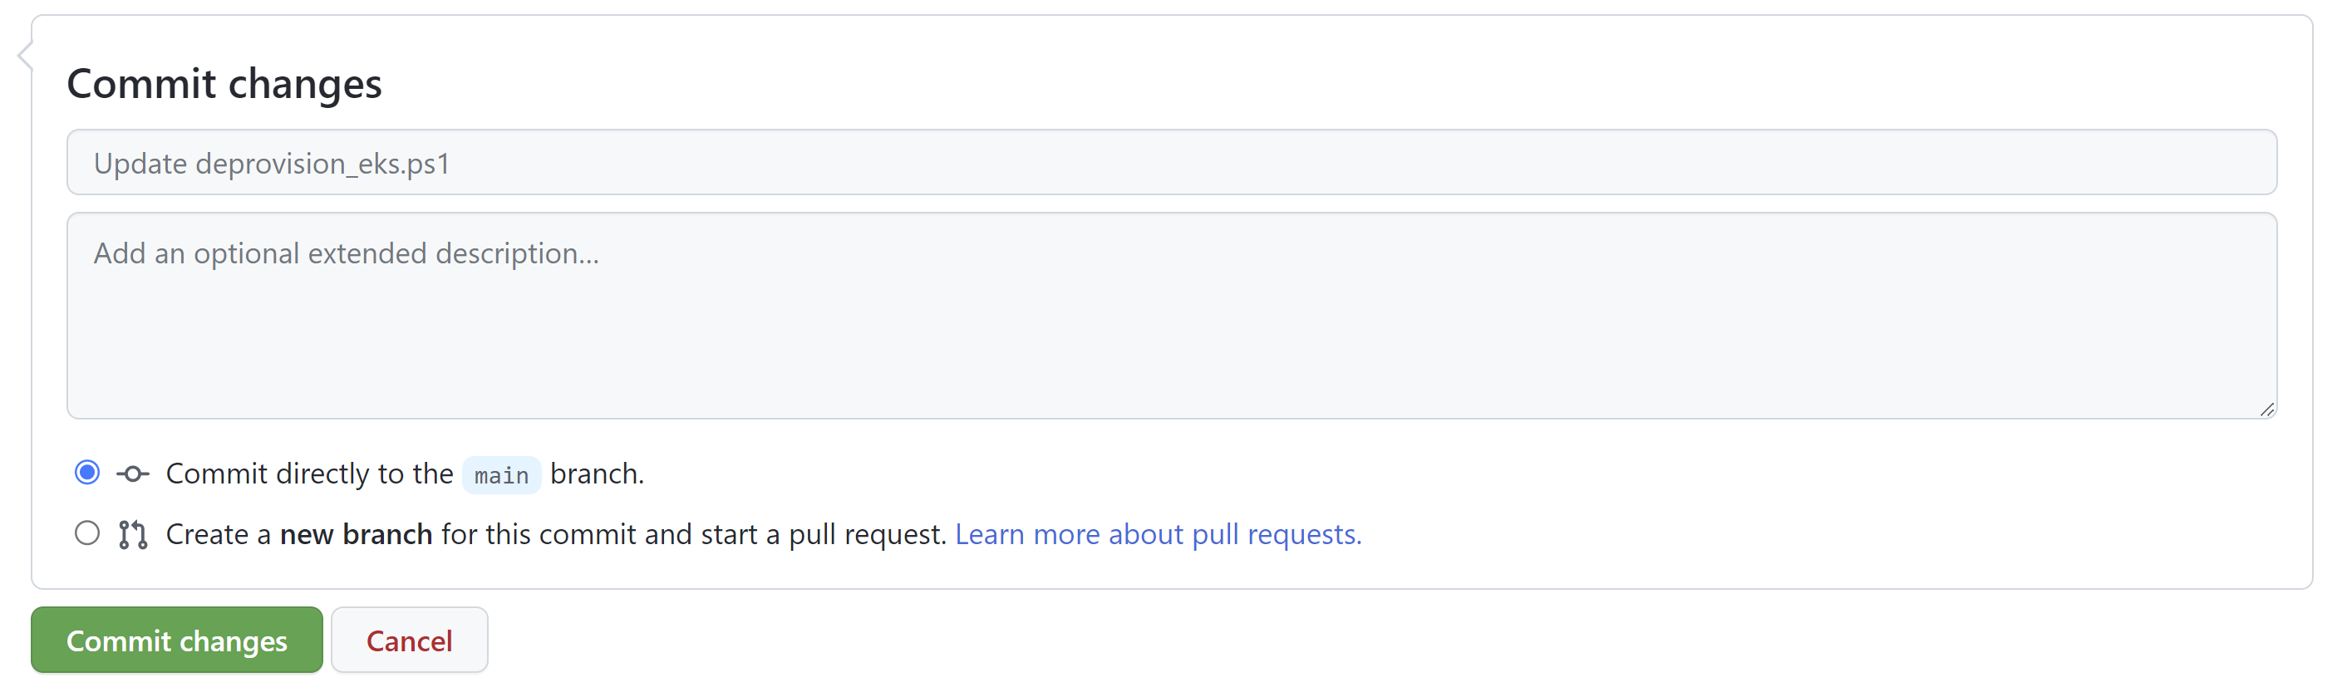The width and height of the screenshot is (2342, 692).
Task: Click empty panel space right of Learn more link
Action: pyautogui.click(x=1818, y=534)
